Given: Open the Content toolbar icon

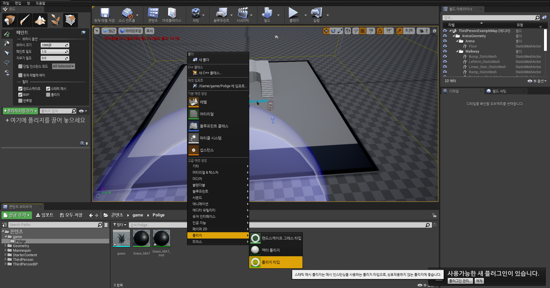Looking at the screenshot, I should pyautogui.click(x=153, y=15).
